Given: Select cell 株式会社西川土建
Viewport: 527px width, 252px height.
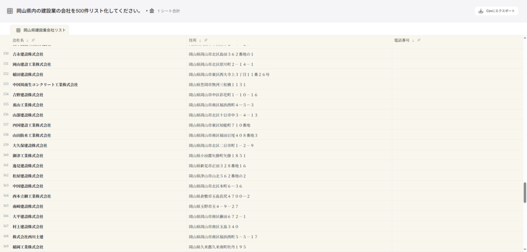Looking at the screenshot, I should pos(98,237).
